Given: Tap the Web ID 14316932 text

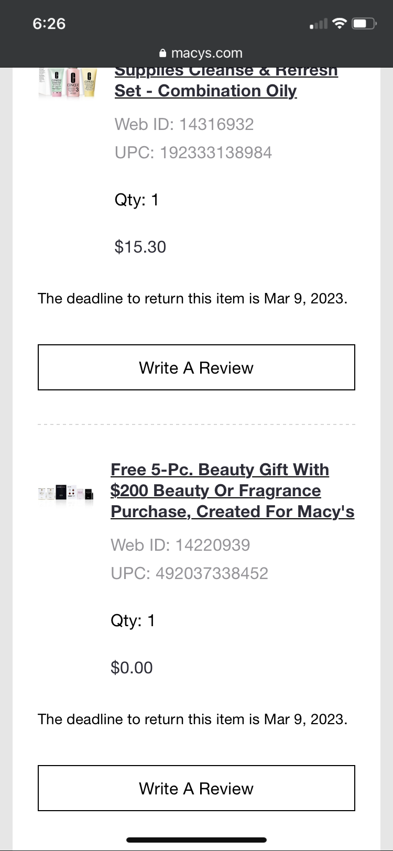Looking at the screenshot, I should [x=184, y=124].
